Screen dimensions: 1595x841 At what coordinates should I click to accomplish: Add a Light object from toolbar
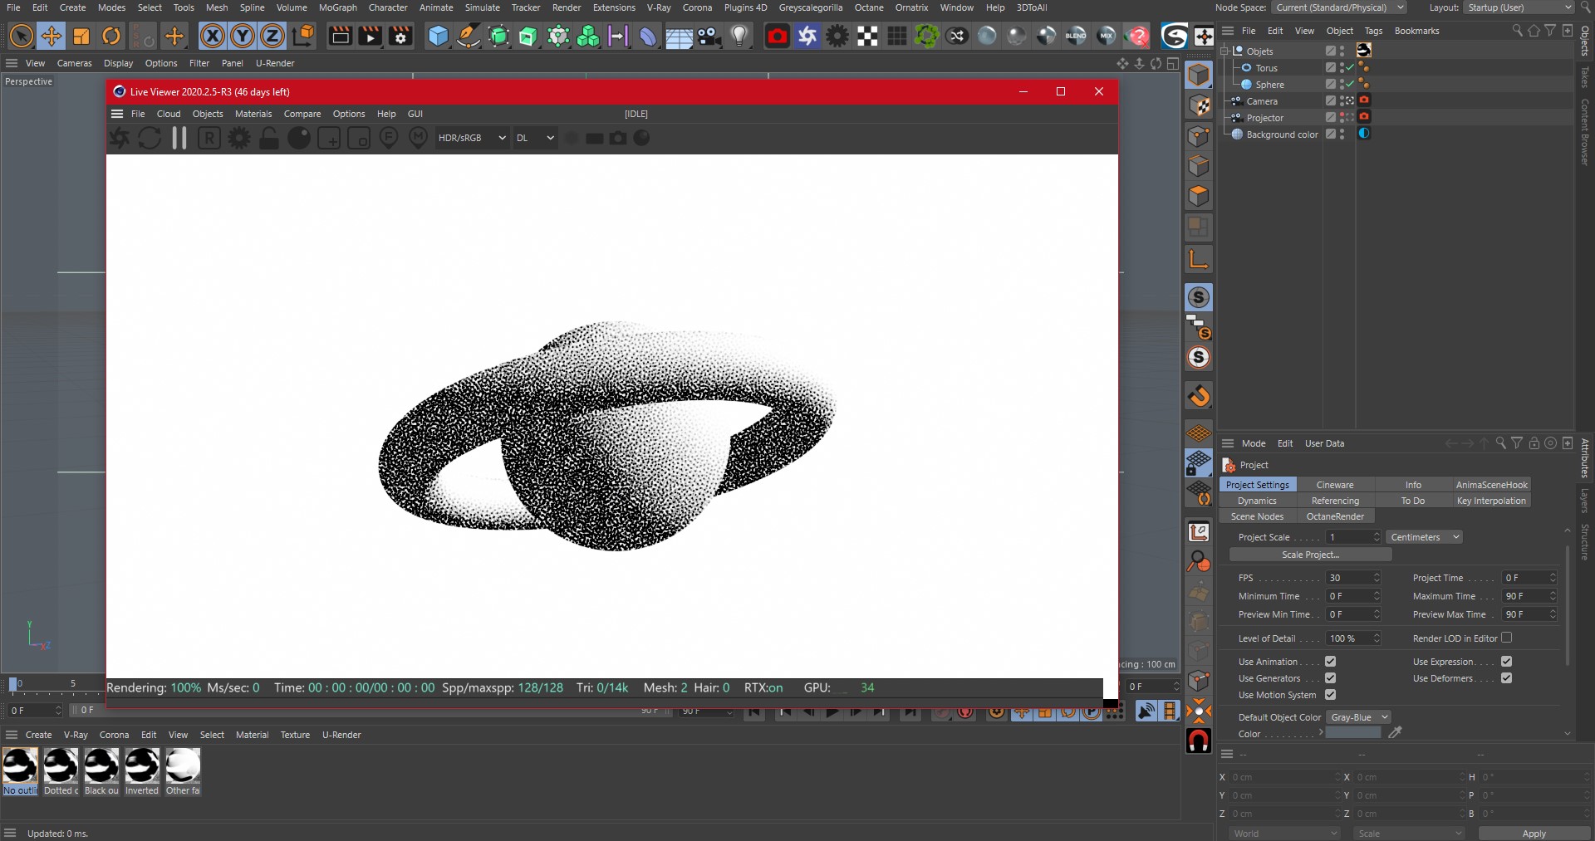(739, 36)
